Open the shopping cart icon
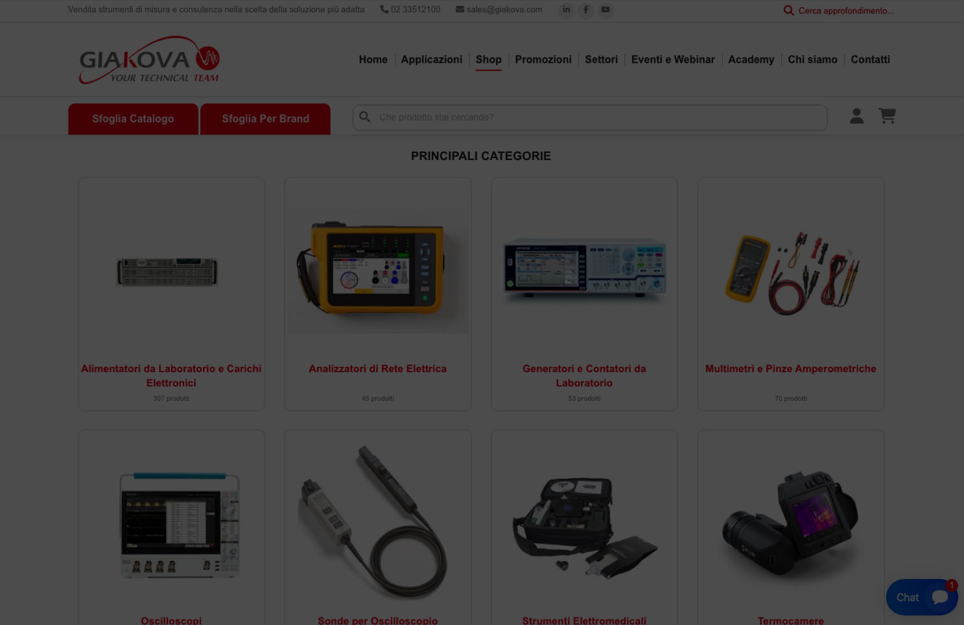 887,116
